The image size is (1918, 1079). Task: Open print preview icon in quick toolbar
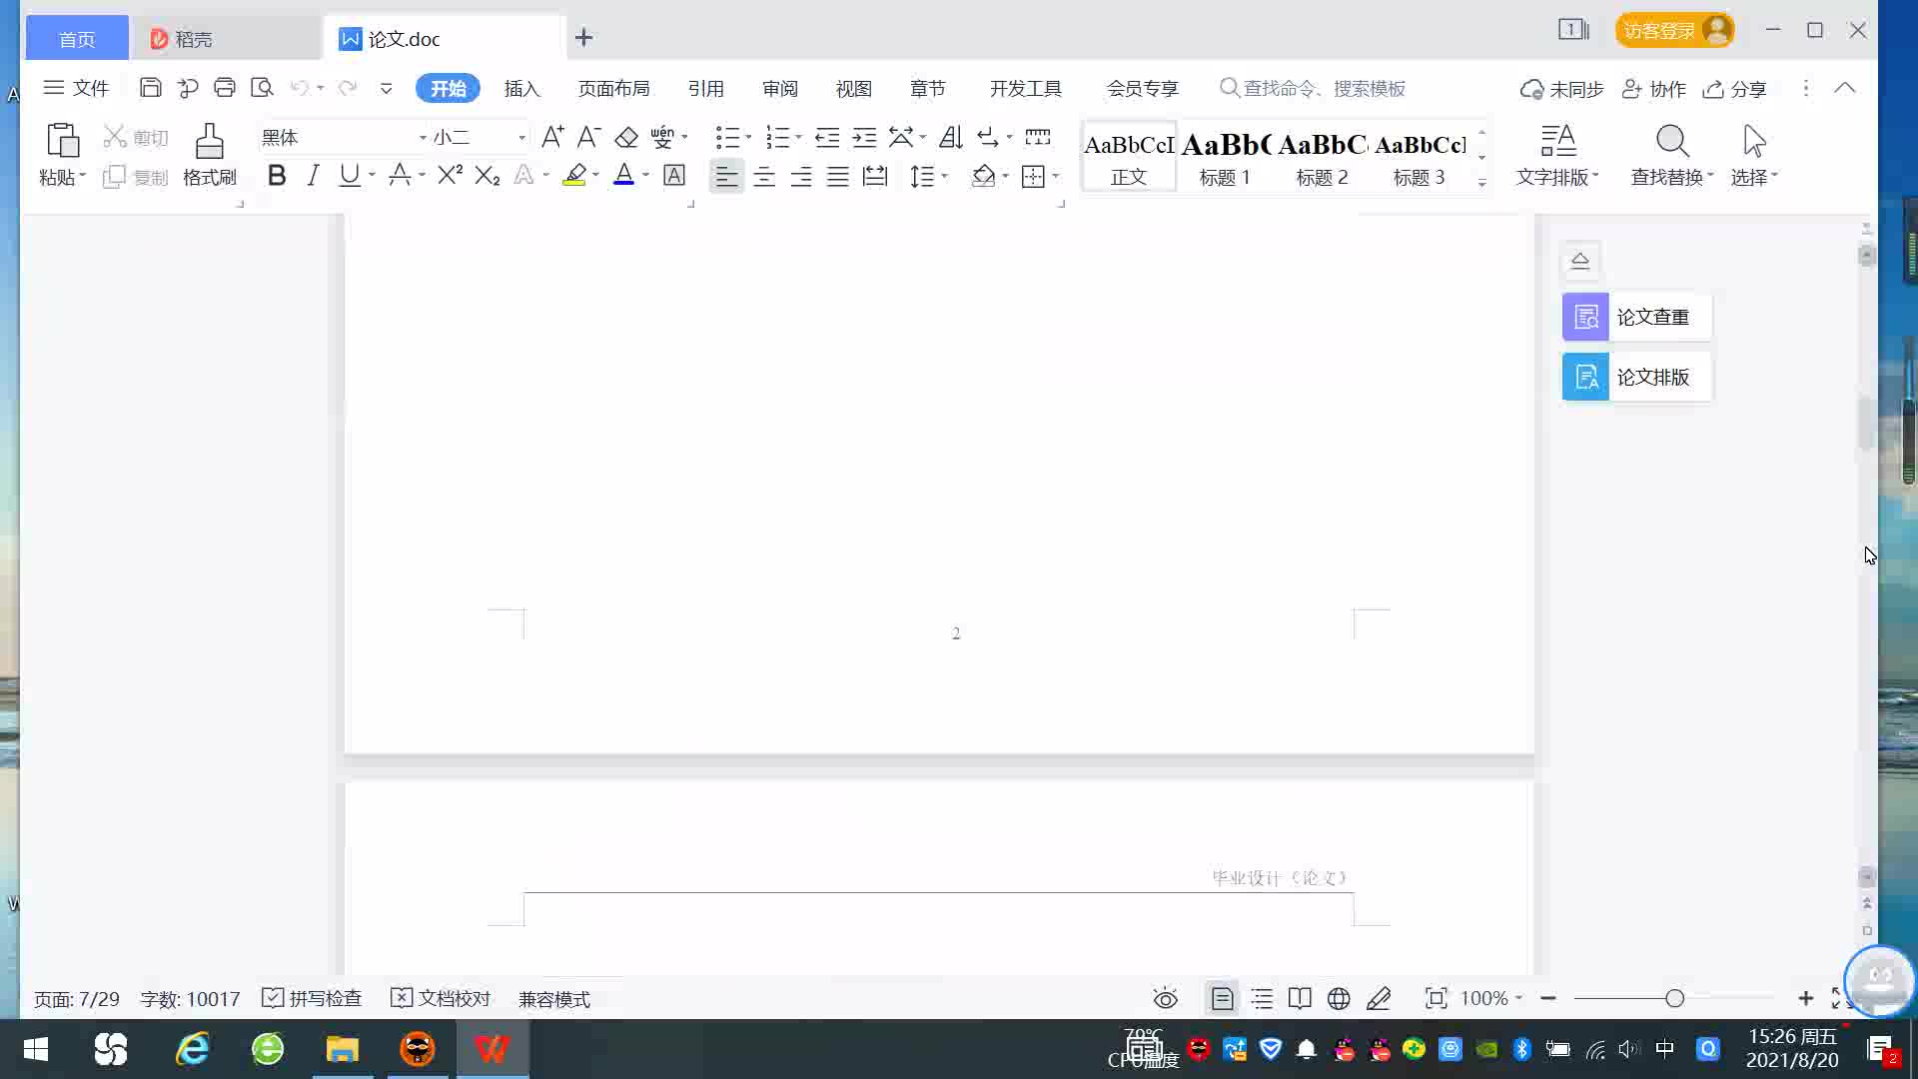click(x=262, y=88)
